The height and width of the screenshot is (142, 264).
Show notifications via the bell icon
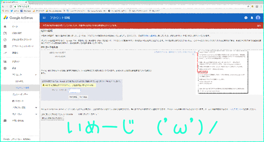click(x=252, y=18)
